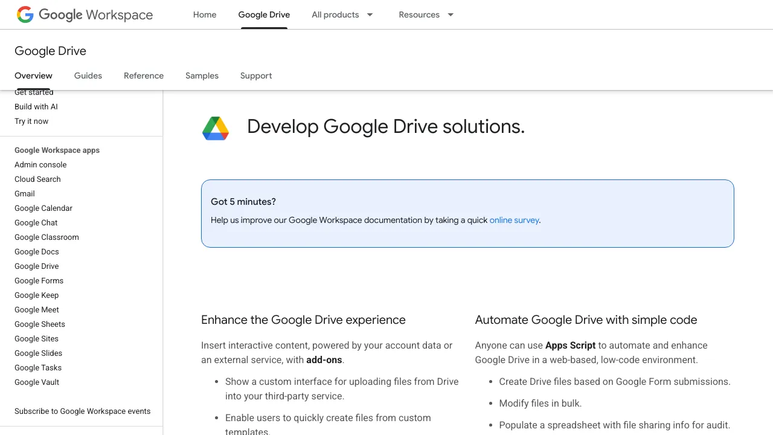Open Google Classroom sidebar link

coord(47,237)
